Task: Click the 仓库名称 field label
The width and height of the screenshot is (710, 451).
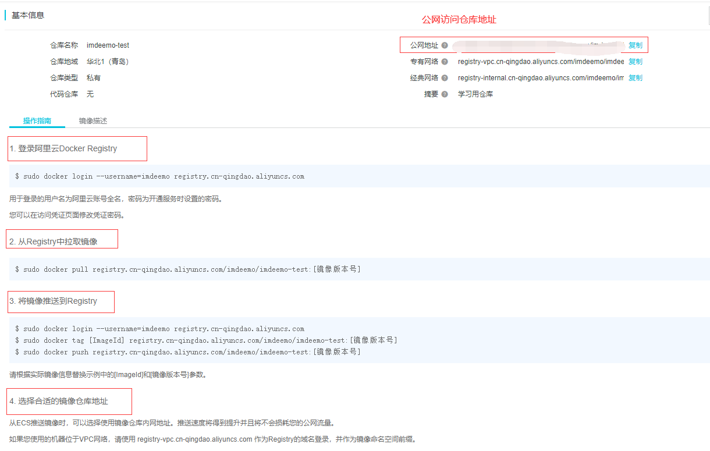Action: tap(64, 45)
